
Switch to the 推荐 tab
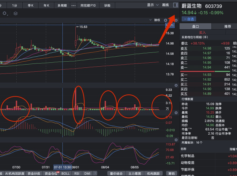[x=228, y=26]
